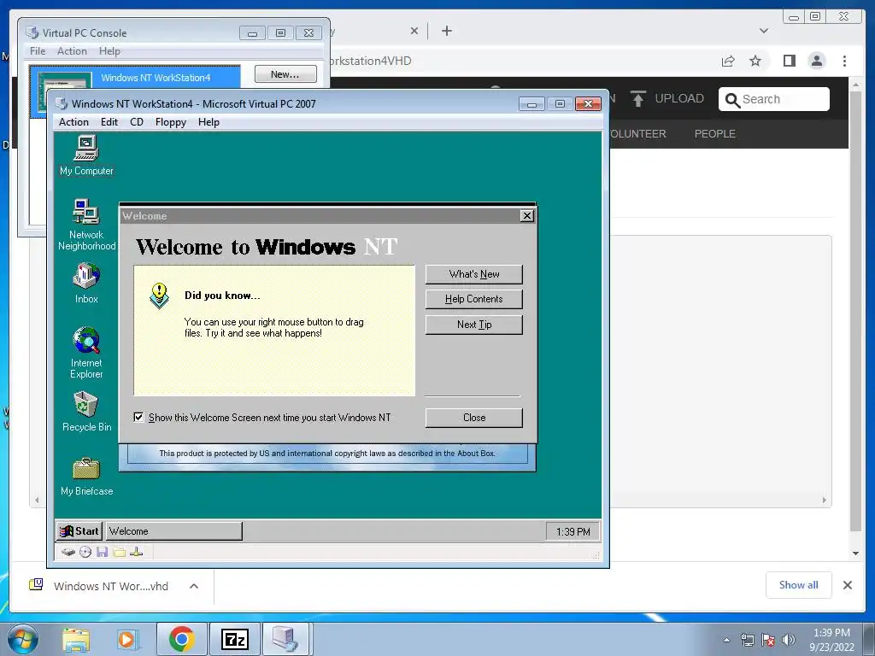Click browser page vertical scrollbar
Viewport: 875px width, 656px height.
(855, 313)
